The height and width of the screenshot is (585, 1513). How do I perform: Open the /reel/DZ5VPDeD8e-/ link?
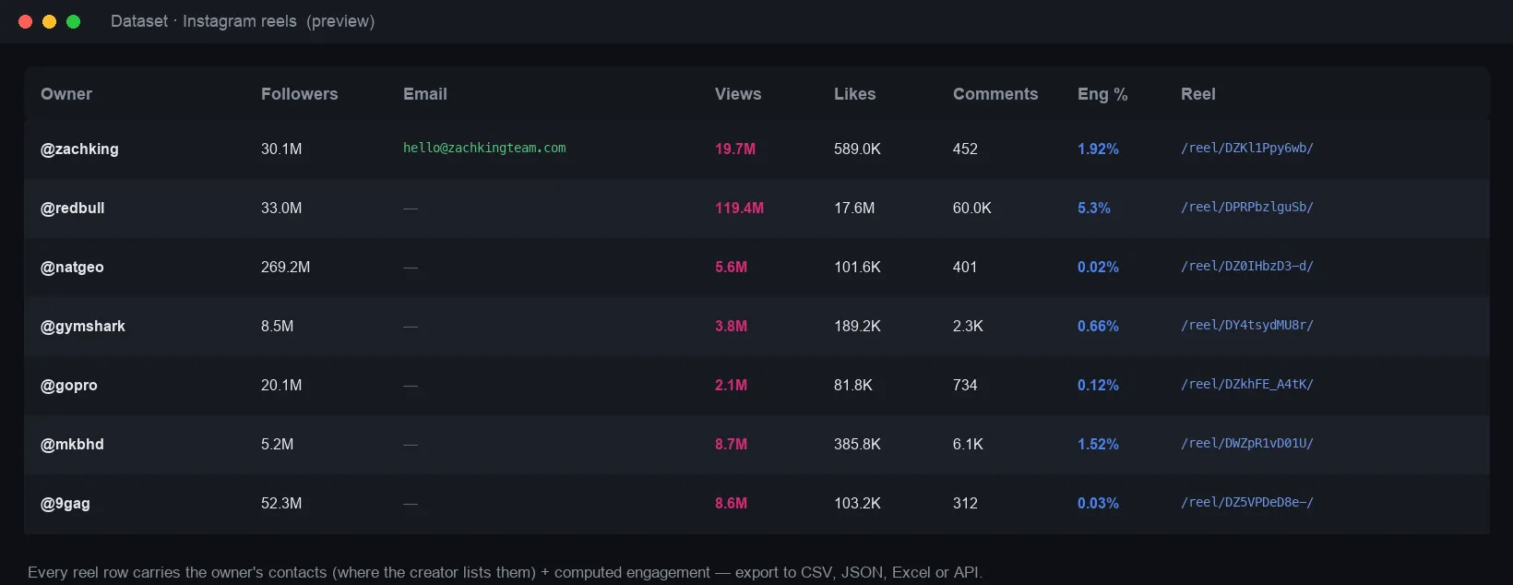pyautogui.click(x=1247, y=502)
